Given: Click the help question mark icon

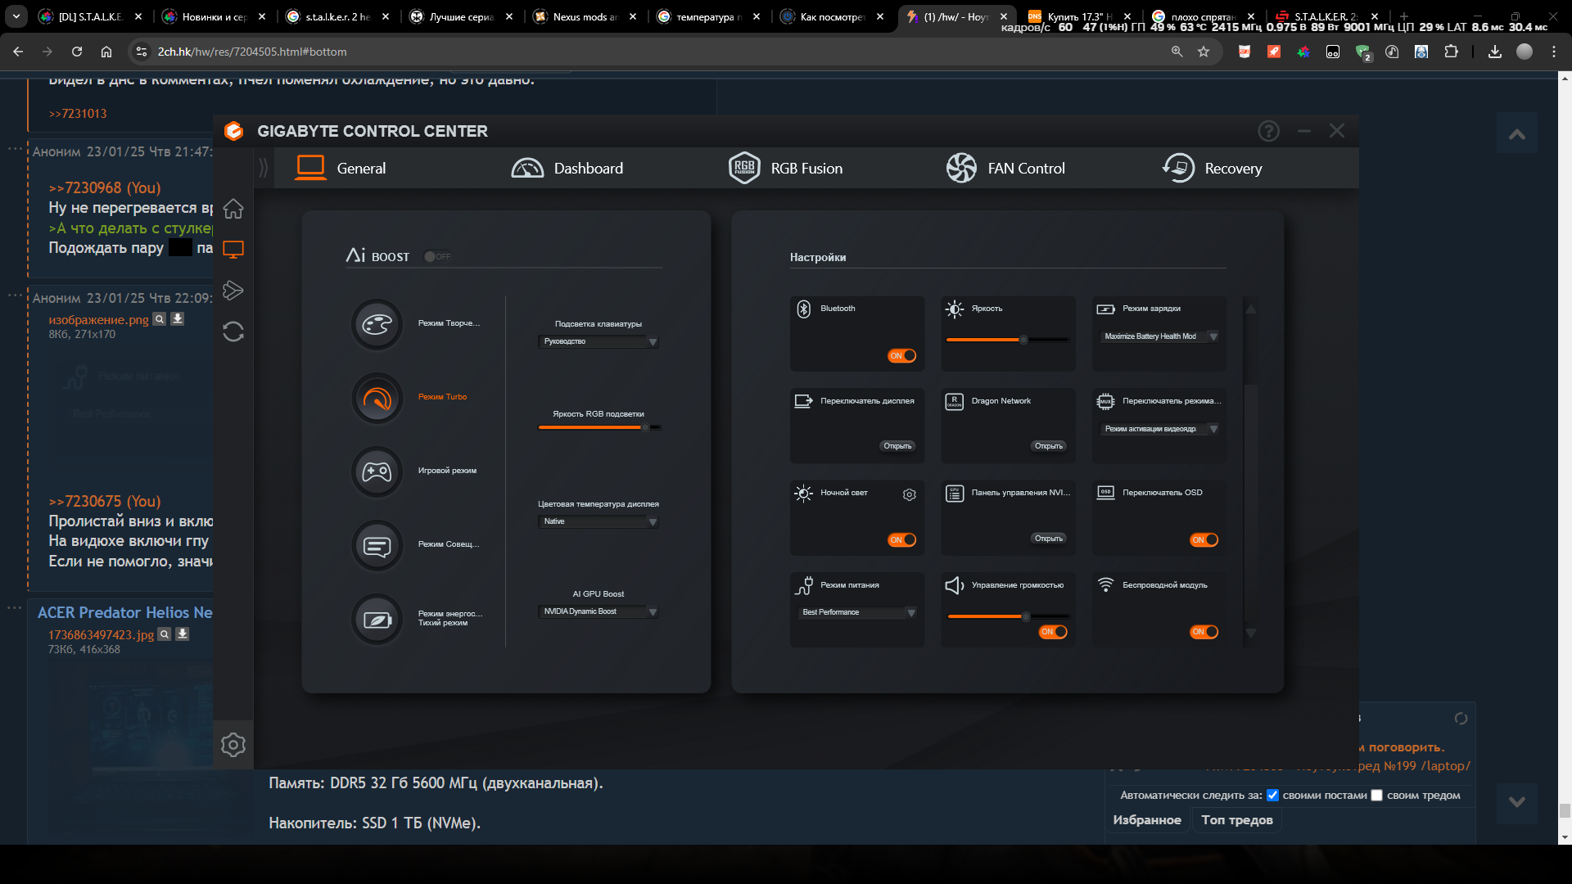Looking at the screenshot, I should click(1268, 131).
